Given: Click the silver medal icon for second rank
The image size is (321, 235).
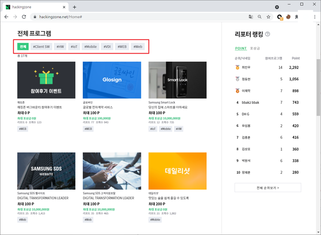Looking at the screenshot, I should coord(238,79).
